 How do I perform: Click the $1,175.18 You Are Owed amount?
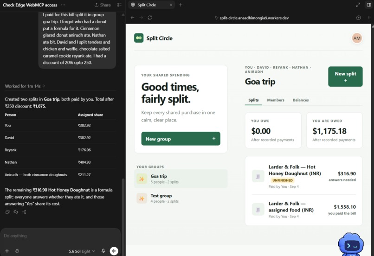click(x=329, y=131)
